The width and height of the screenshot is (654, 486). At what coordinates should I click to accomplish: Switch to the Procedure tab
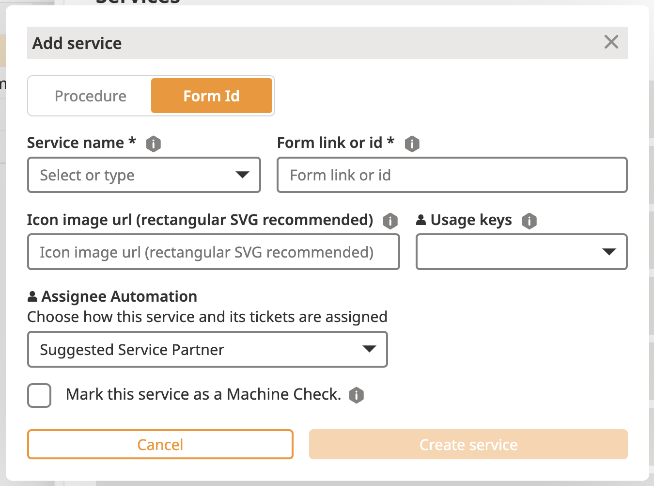click(91, 96)
